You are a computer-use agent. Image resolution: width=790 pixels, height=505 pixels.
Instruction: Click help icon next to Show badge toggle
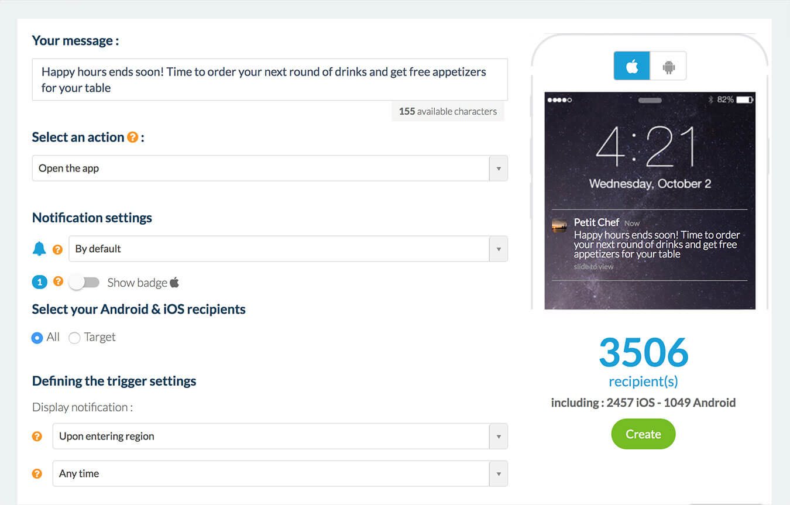coord(58,281)
